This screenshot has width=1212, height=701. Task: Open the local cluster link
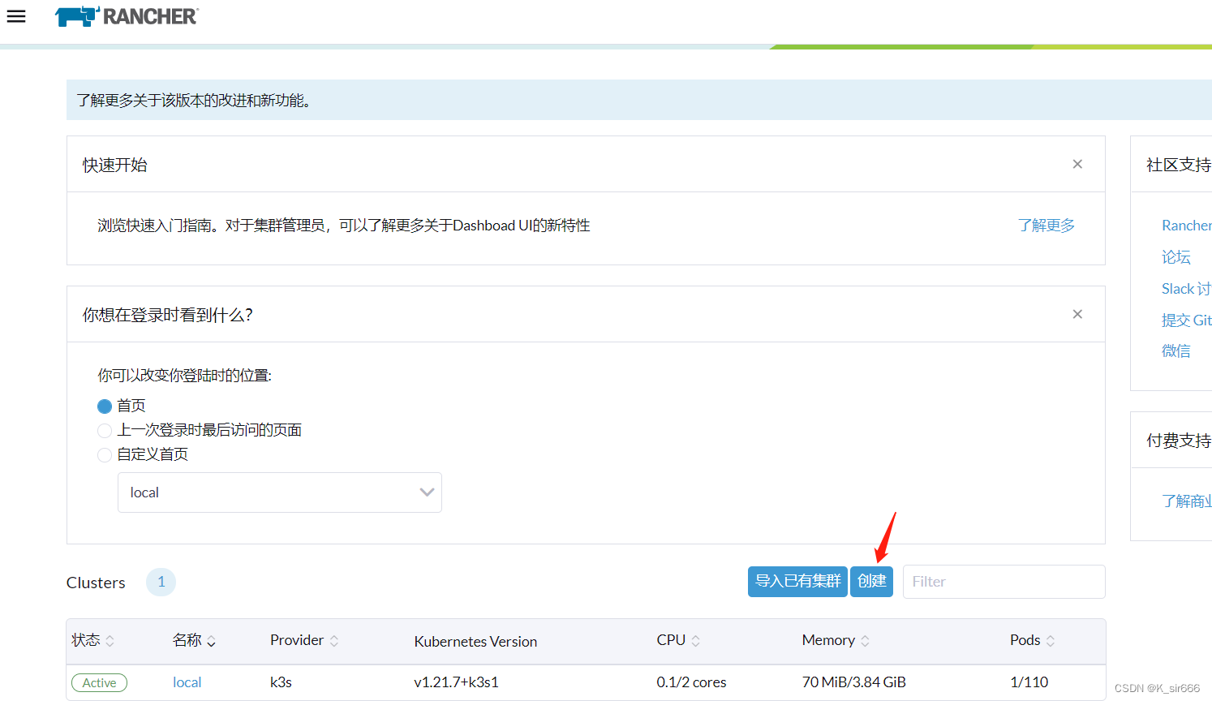click(x=187, y=682)
